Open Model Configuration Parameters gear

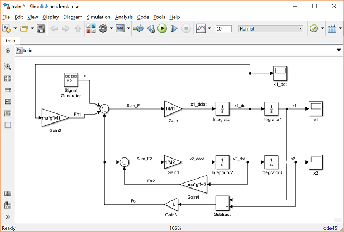[103, 28]
